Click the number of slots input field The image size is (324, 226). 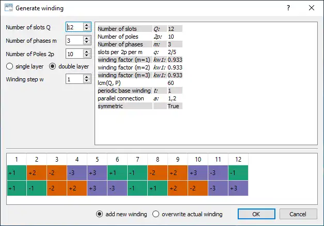pos(74,27)
